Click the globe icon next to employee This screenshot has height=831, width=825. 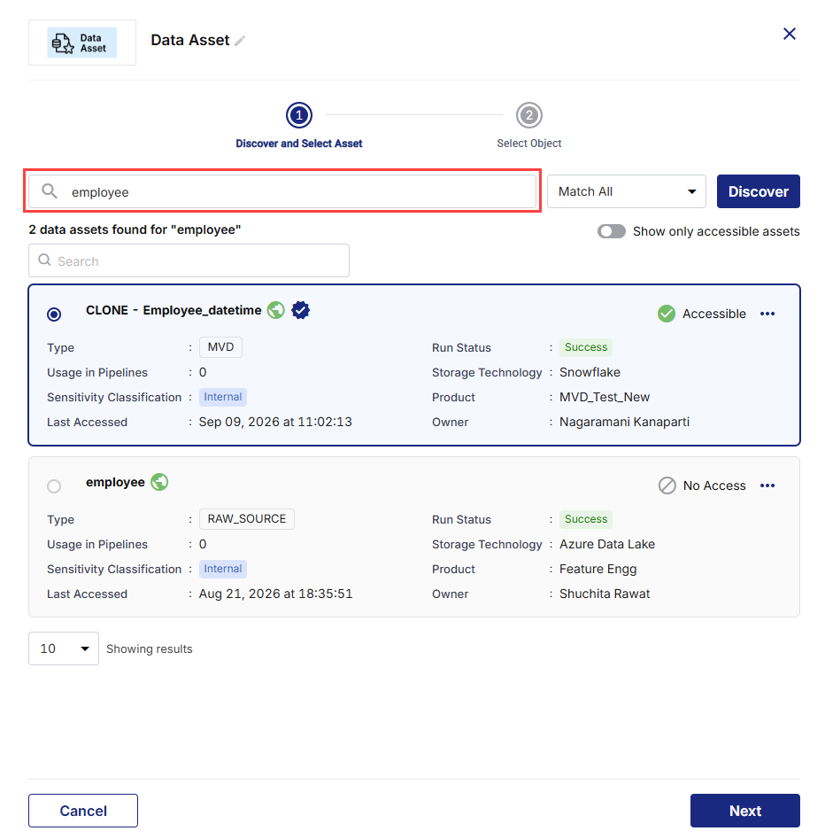(x=159, y=482)
